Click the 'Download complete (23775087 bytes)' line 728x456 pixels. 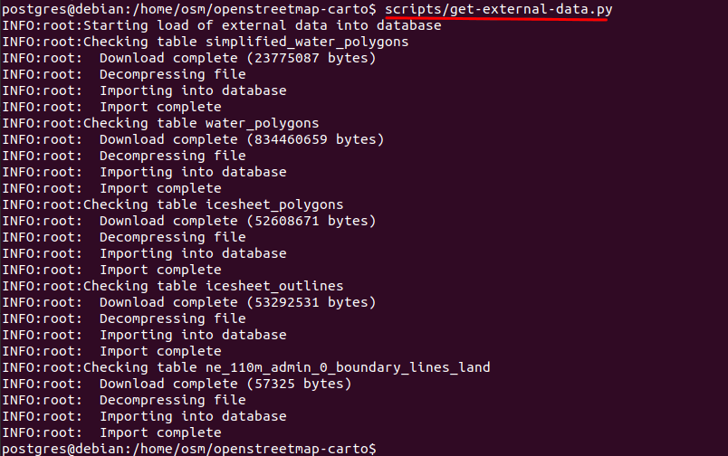click(237, 58)
